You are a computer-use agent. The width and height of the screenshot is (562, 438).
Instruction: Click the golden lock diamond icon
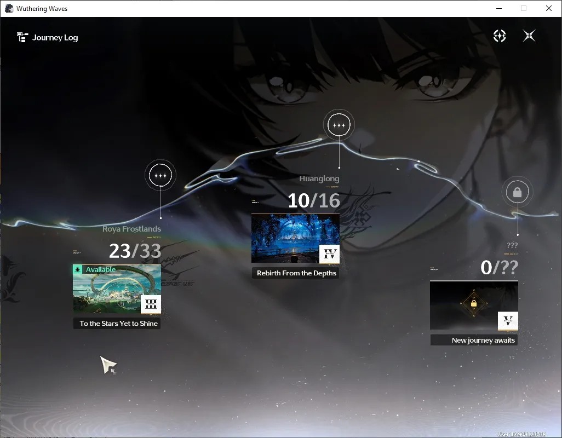474,304
